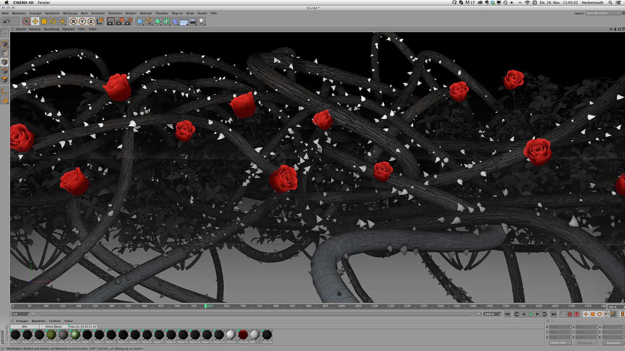Click the light bulb icon
Screen dimensions: 625x351
(x=202, y=21)
